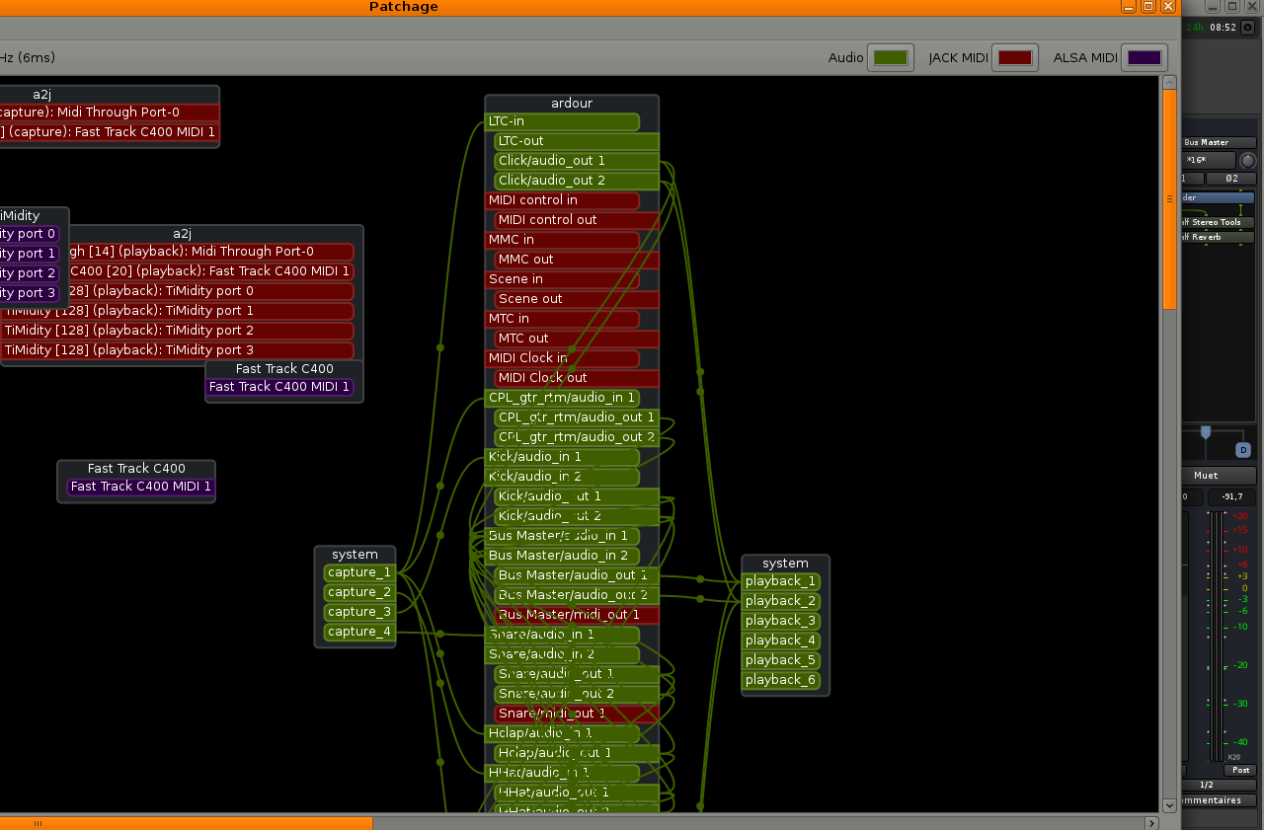Maximize the Patchage window

pyautogui.click(x=1148, y=6)
